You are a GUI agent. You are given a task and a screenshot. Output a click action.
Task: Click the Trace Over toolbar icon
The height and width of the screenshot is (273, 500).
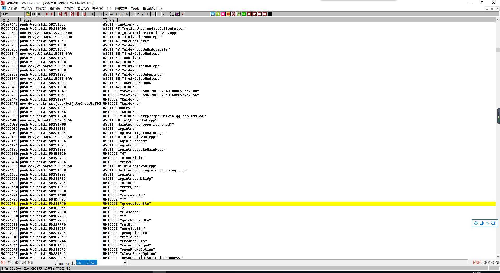coord(78,14)
